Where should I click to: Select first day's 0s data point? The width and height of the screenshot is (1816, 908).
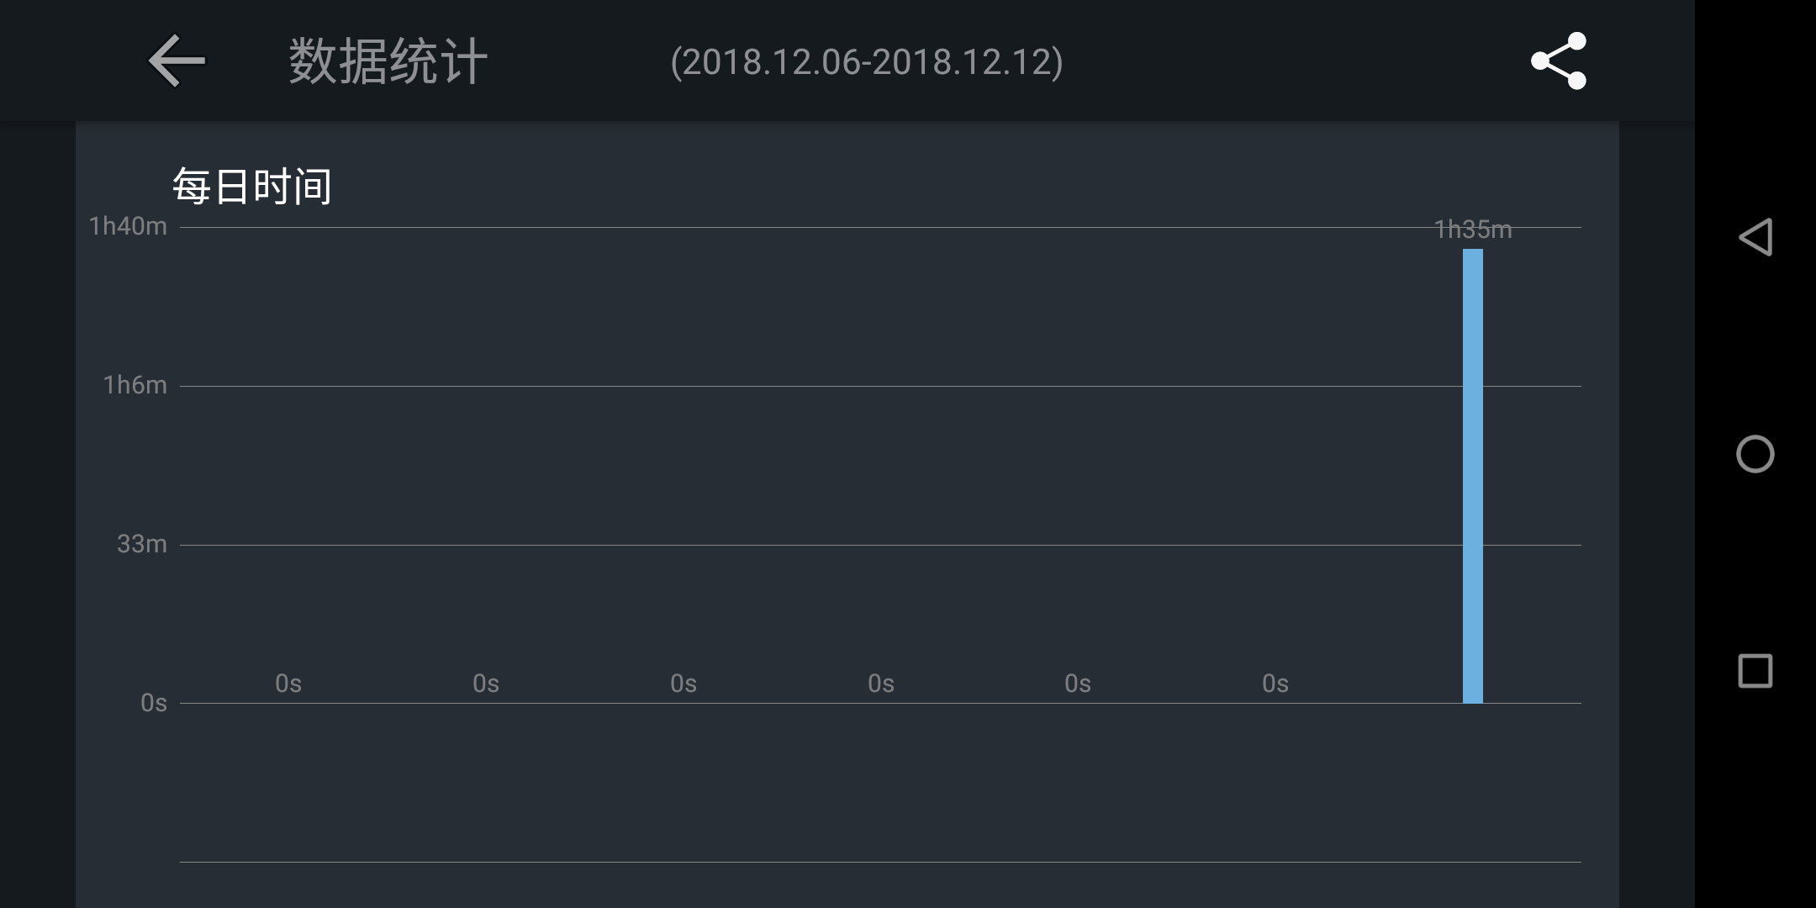pyautogui.click(x=288, y=684)
